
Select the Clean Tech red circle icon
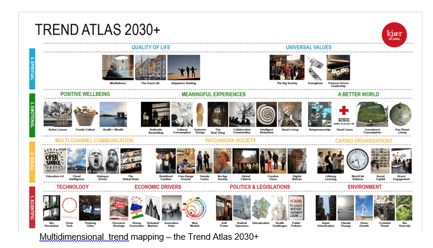(x=70, y=207)
